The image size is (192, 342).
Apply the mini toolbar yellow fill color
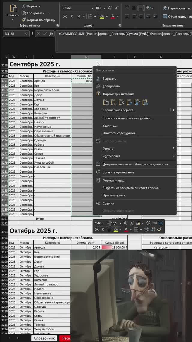pyautogui.click(x=116, y=230)
